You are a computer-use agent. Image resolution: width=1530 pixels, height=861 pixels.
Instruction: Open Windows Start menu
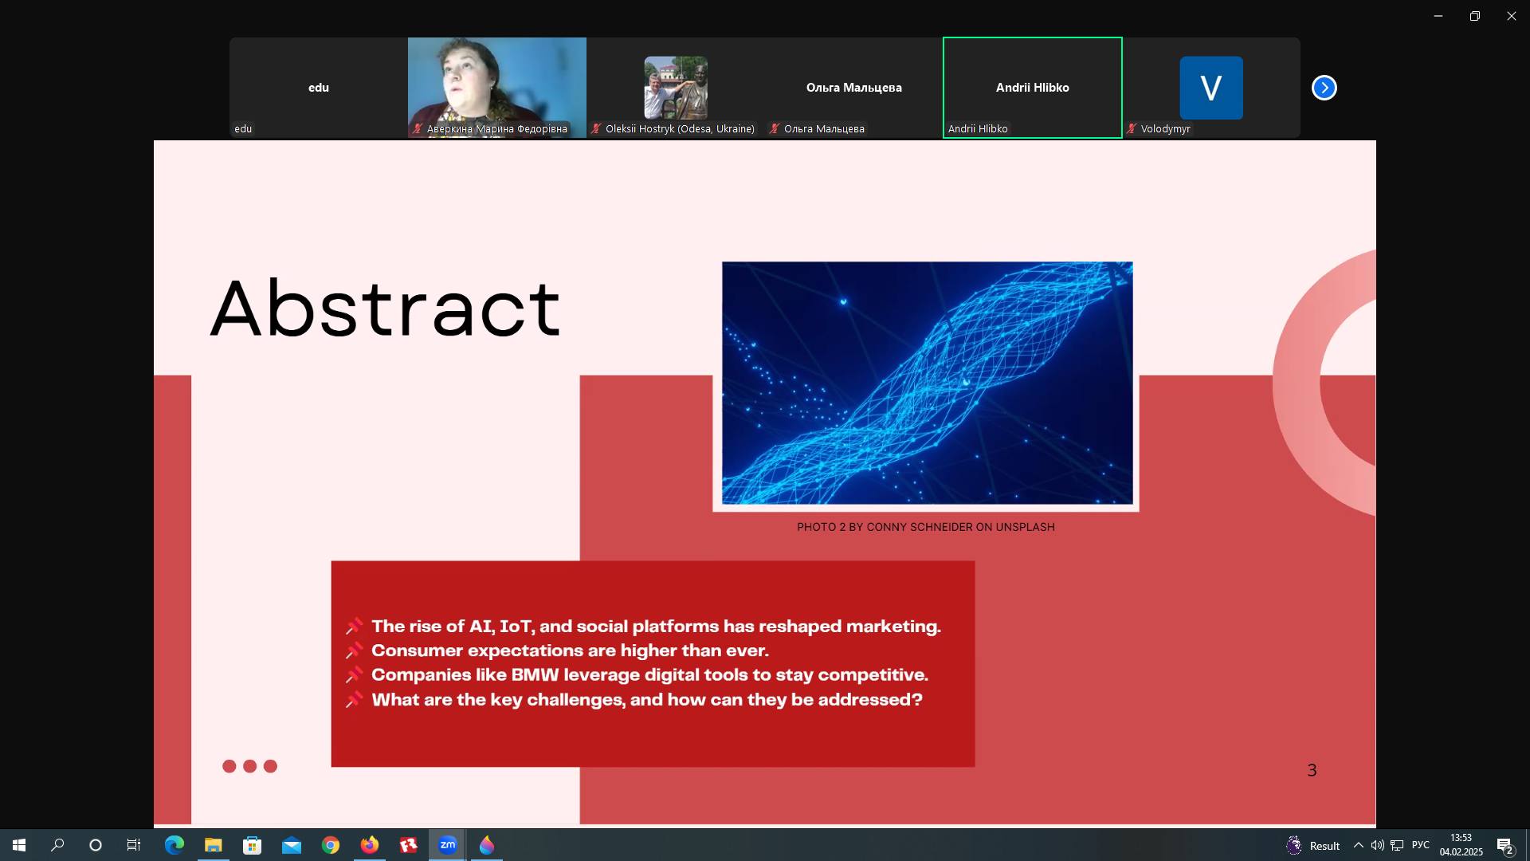coord(19,845)
